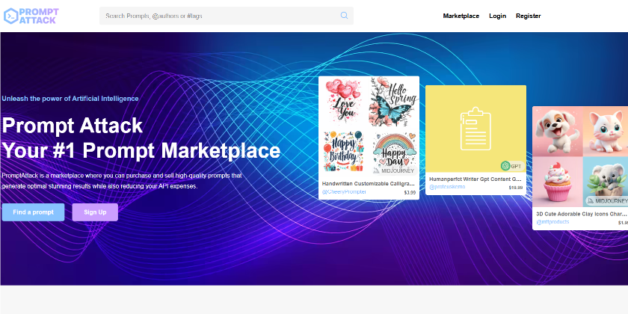Focus the Search Prompts input field

[x=227, y=16]
